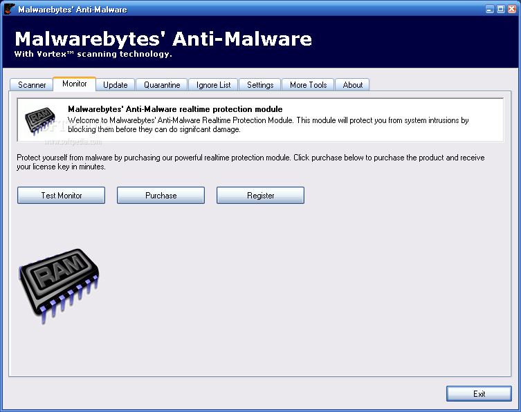Exit the application with Exit button

tap(479, 394)
